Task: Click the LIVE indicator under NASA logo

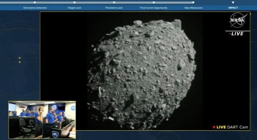Action: (x=236, y=34)
